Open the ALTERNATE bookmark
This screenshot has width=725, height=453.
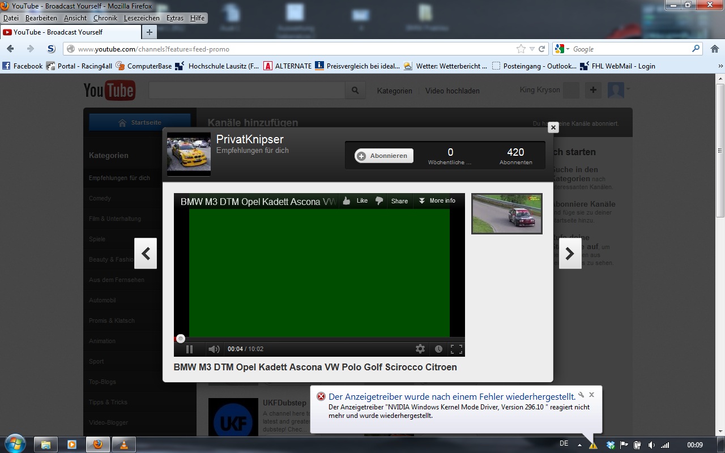click(x=288, y=66)
